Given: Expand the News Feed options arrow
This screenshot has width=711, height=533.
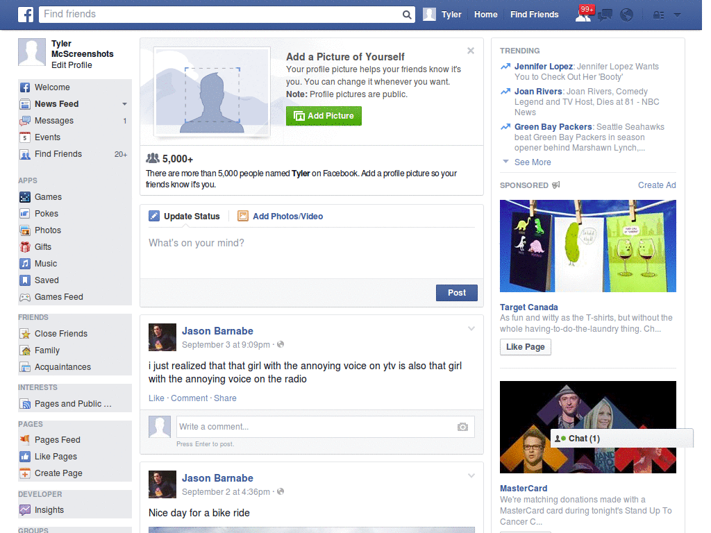Looking at the screenshot, I should [x=124, y=104].
